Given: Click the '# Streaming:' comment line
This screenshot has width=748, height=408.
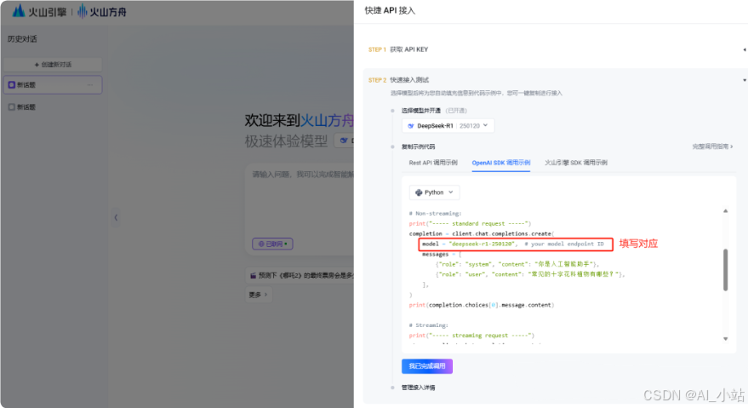Looking at the screenshot, I should 428,325.
